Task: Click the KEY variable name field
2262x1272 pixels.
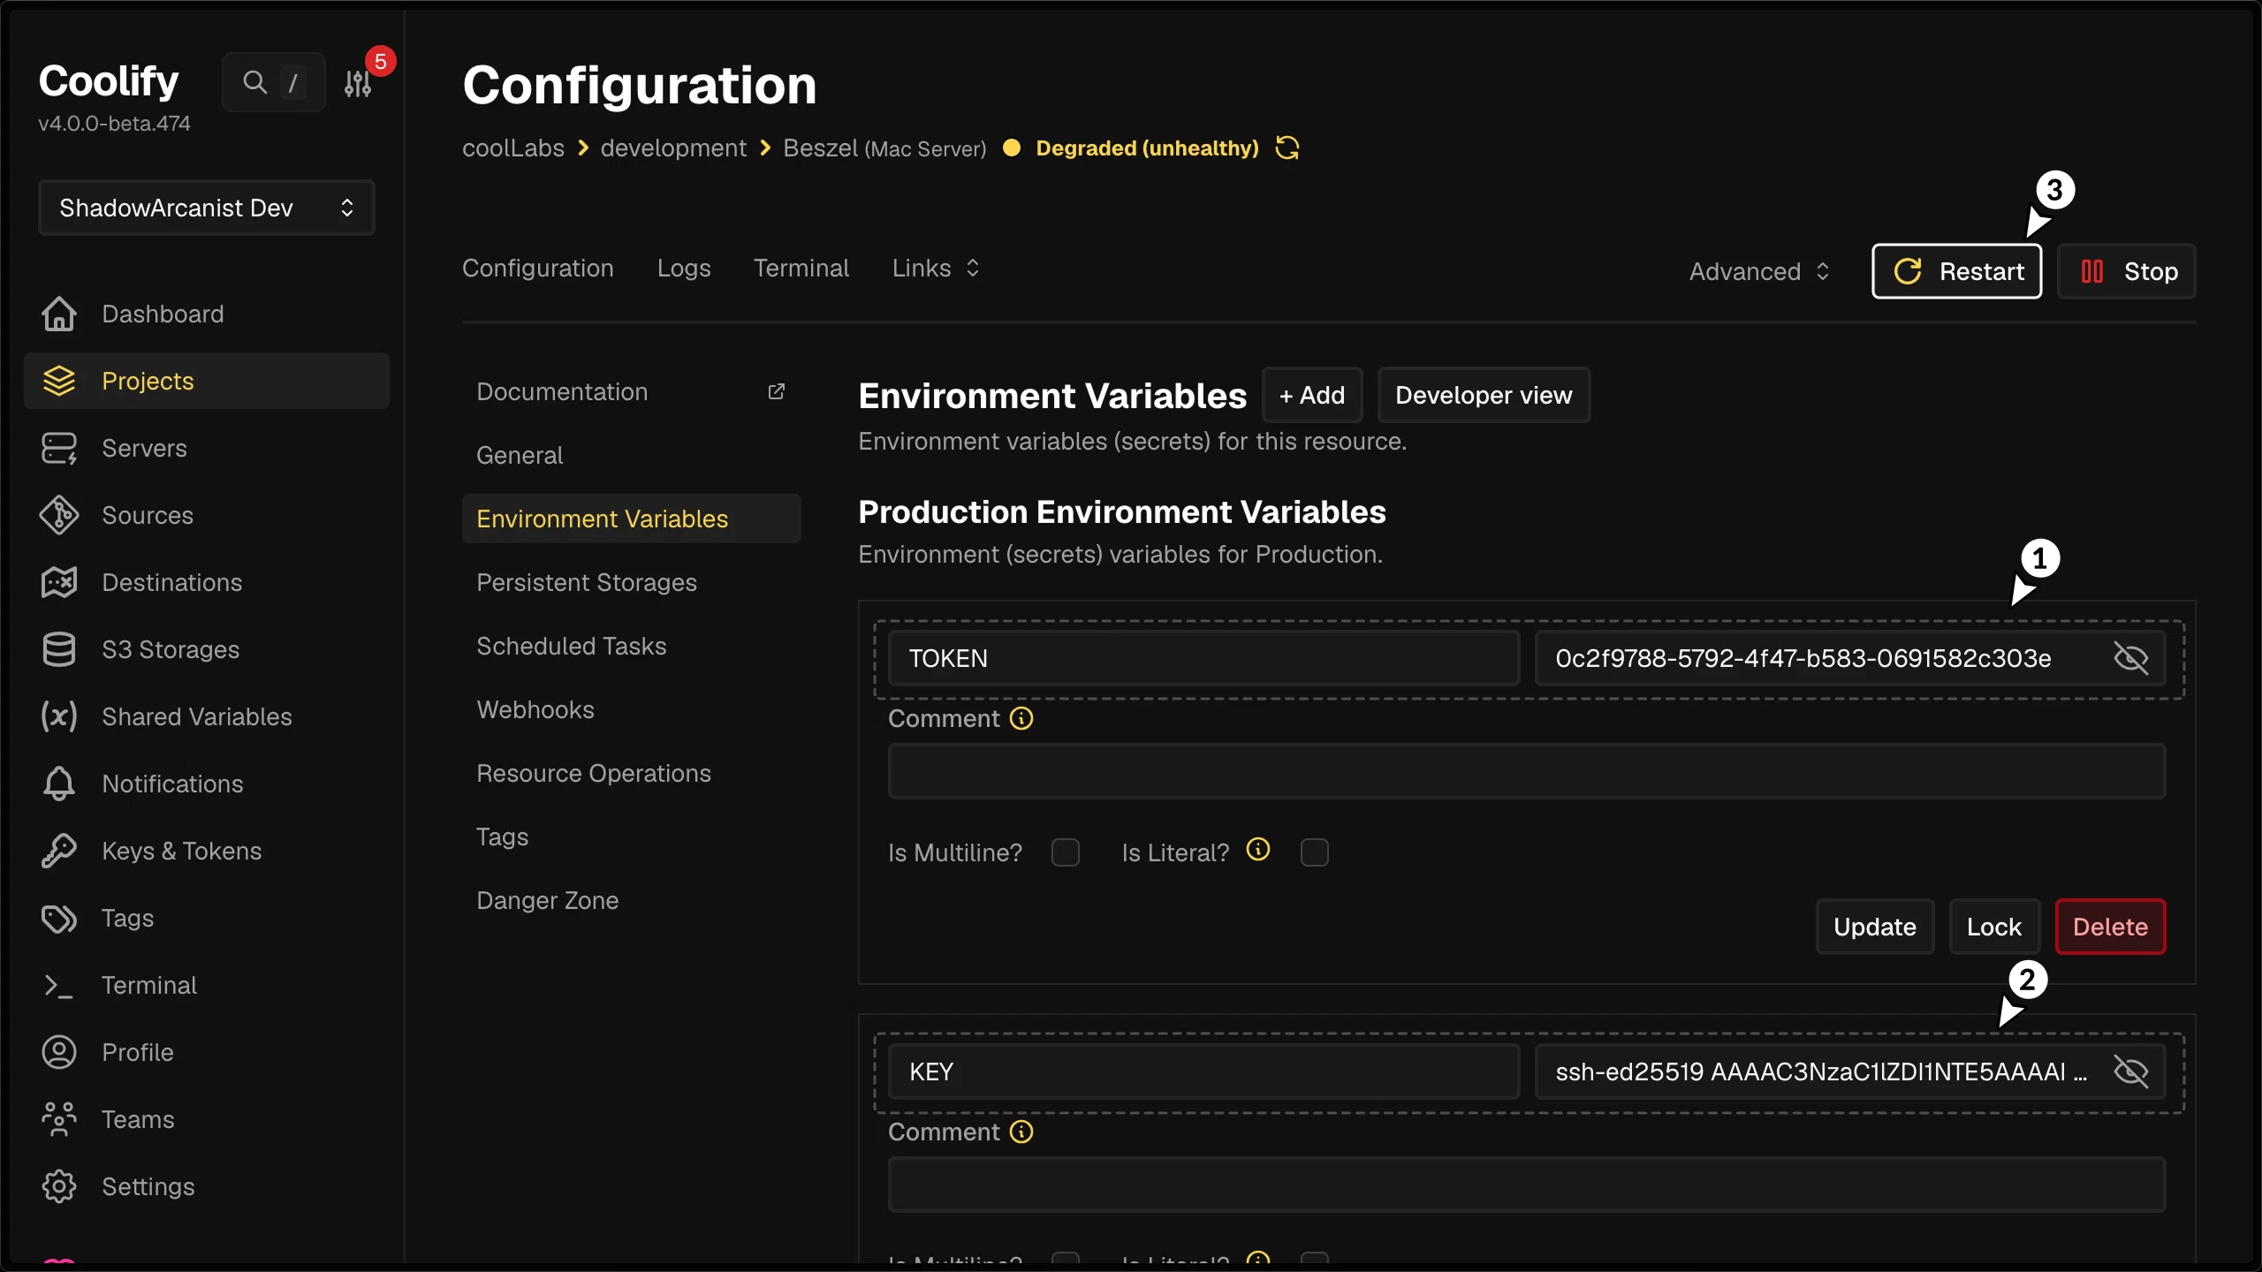Action: click(1203, 1071)
